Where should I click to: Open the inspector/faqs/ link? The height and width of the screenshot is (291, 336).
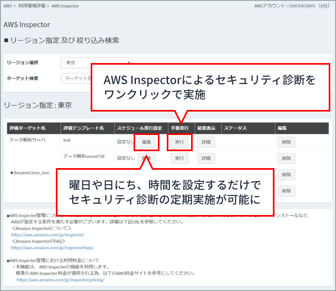click(52, 247)
